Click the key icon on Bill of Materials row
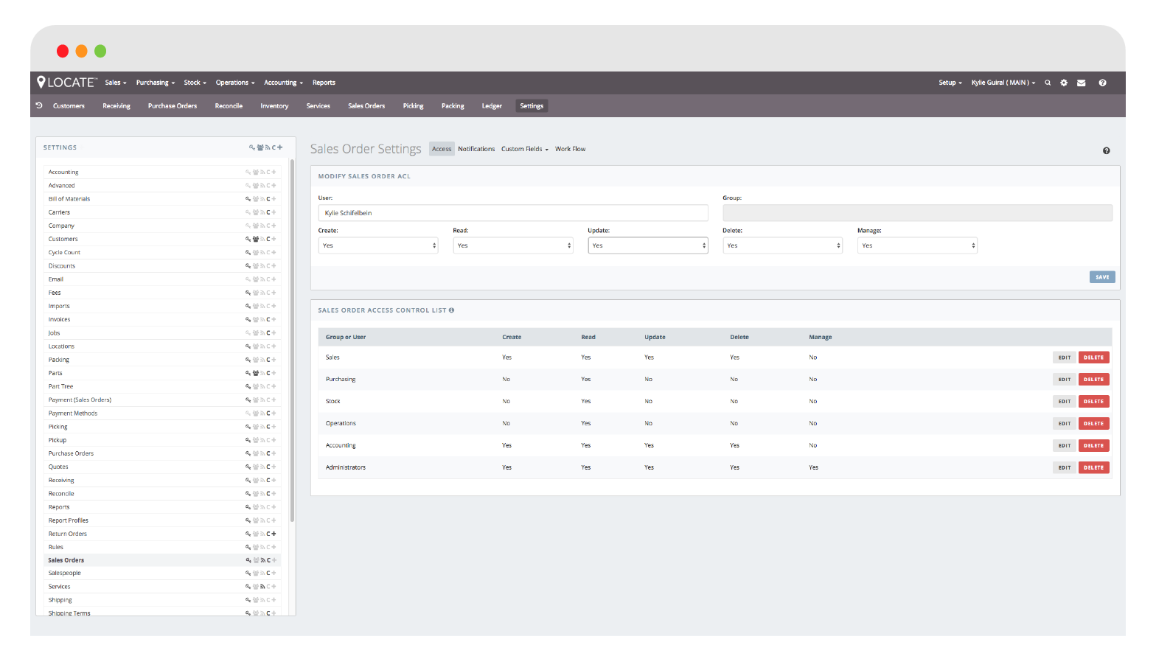The height and width of the screenshot is (659, 1156). (x=248, y=199)
